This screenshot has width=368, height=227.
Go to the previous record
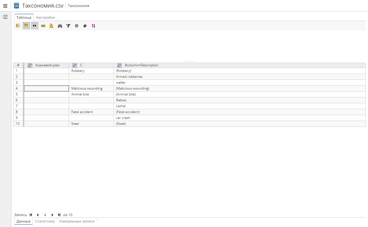37,215
